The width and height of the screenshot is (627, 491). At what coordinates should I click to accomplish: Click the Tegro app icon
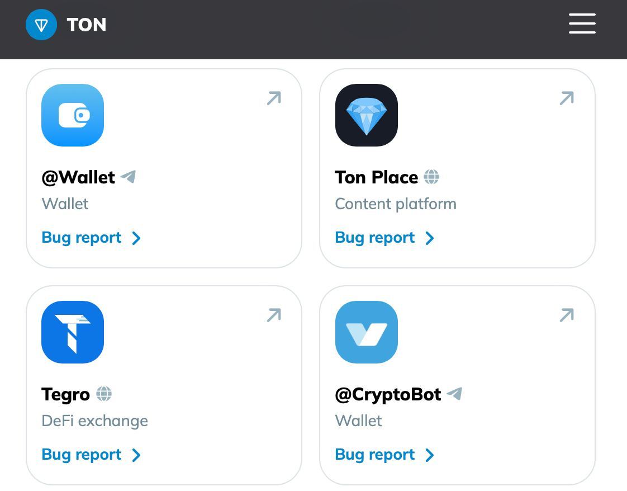(73, 332)
